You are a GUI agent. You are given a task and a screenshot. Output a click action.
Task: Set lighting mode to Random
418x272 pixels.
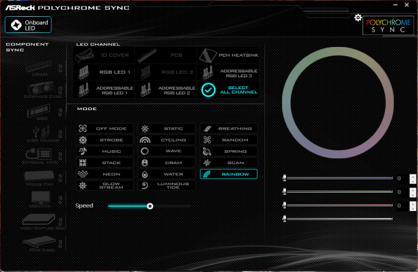[229, 140]
